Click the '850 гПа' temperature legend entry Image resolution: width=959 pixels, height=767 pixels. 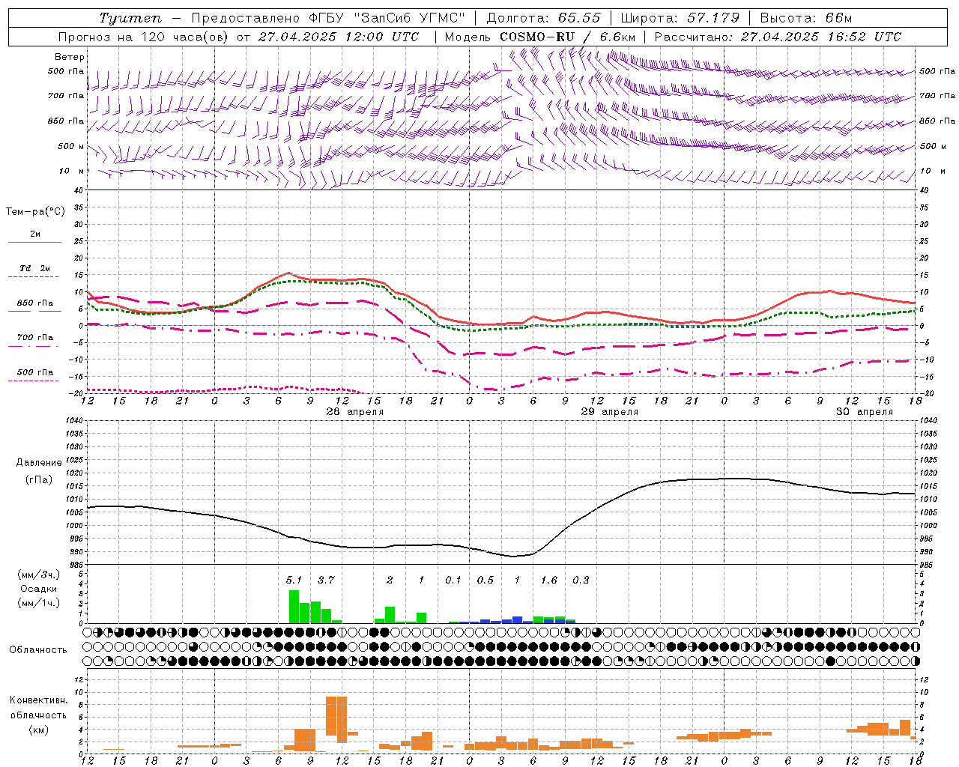(35, 303)
